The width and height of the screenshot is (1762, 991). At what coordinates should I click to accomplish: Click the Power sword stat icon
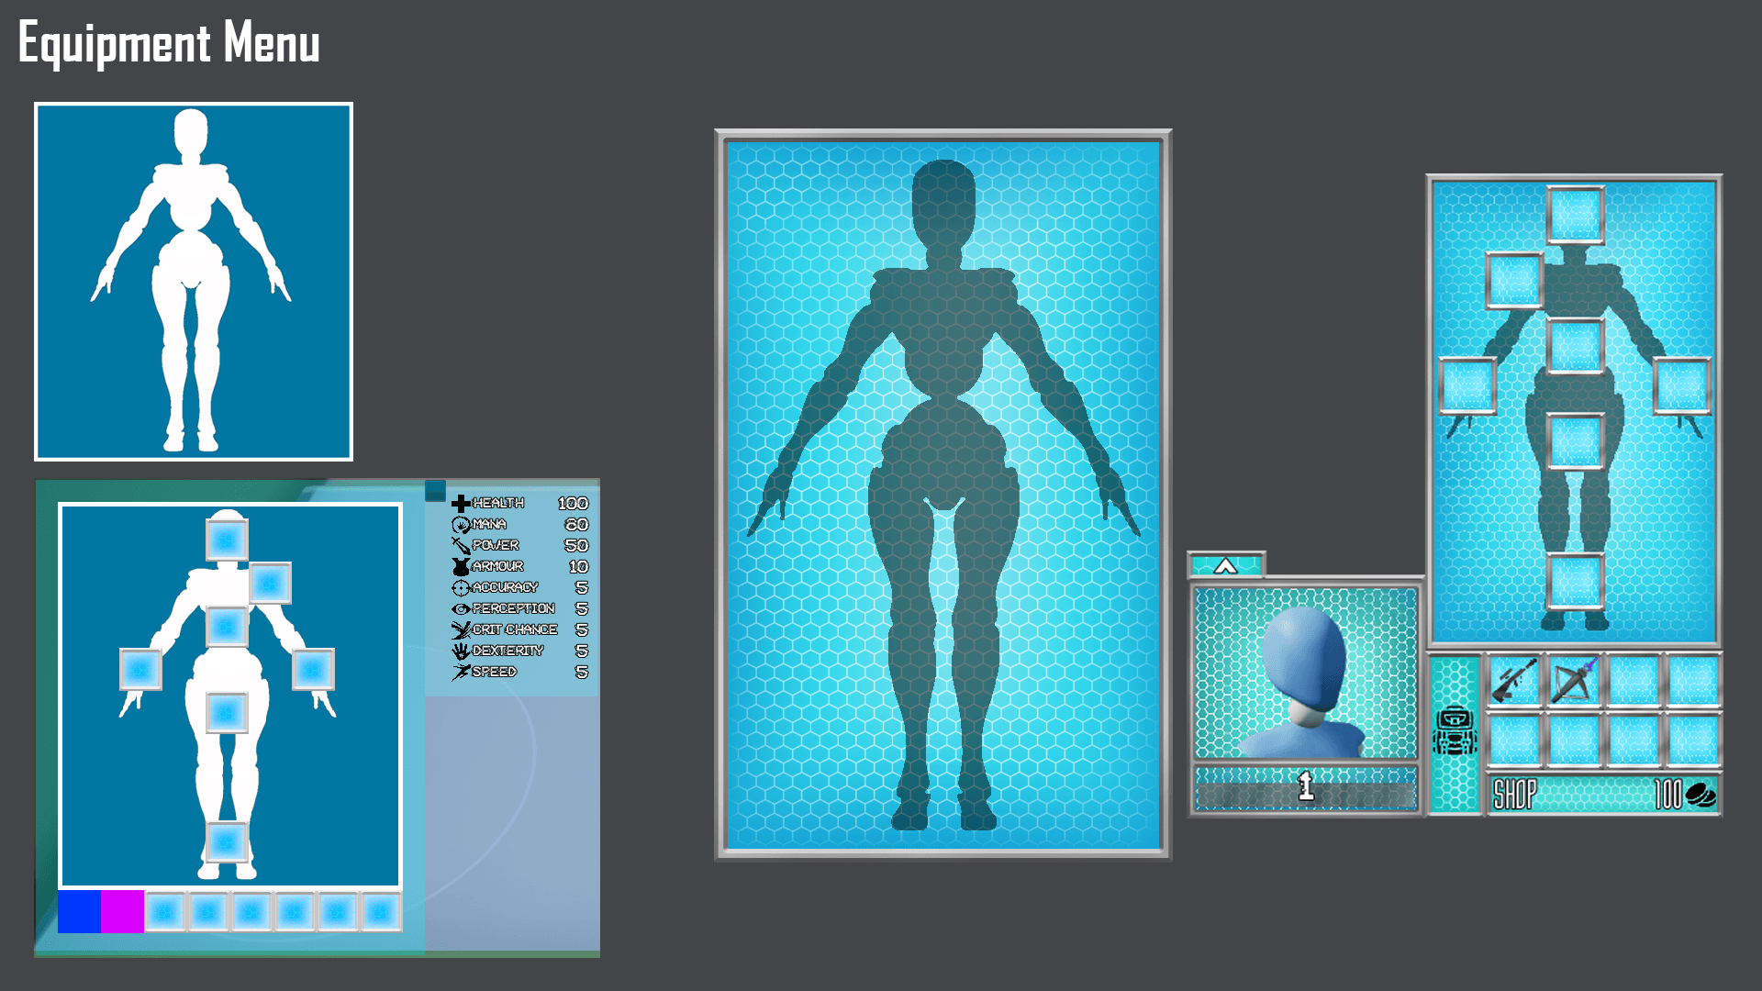[461, 546]
